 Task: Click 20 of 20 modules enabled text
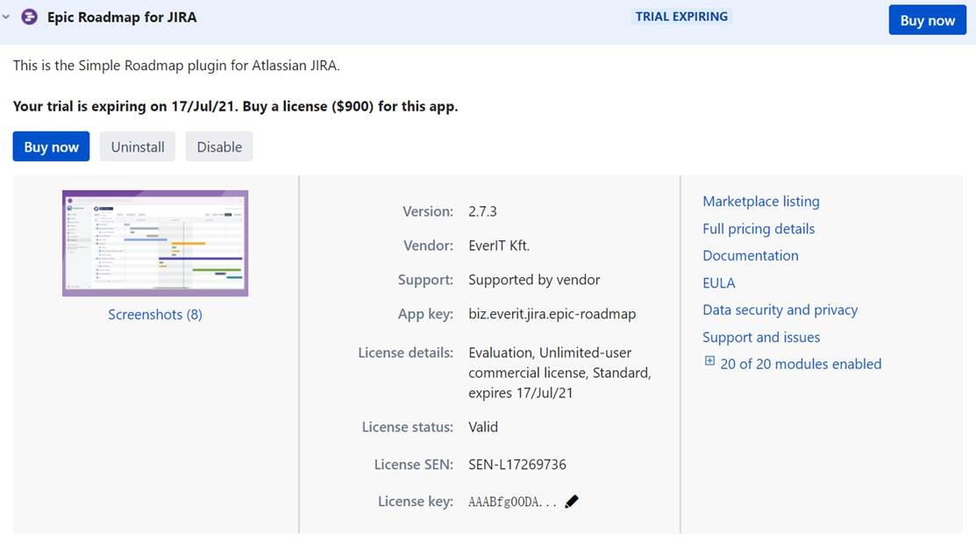click(x=801, y=364)
